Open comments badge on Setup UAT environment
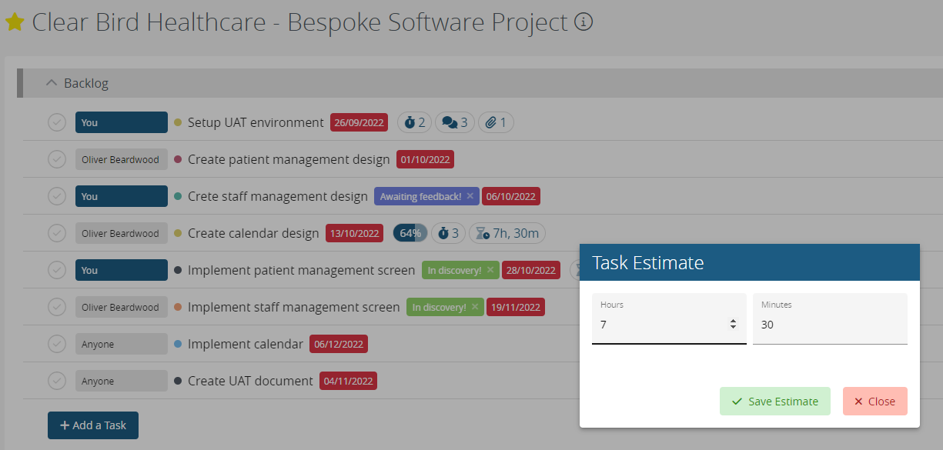Viewport: 943px width, 450px height. (x=455, y=122)
